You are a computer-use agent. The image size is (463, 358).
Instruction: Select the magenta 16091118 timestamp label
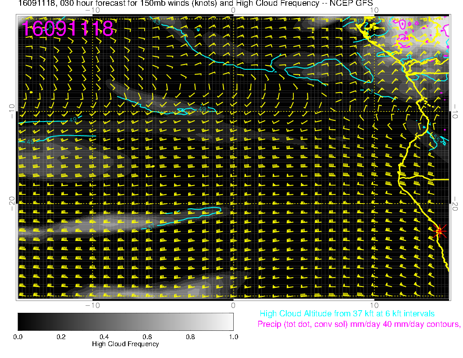tap(68, 29)
